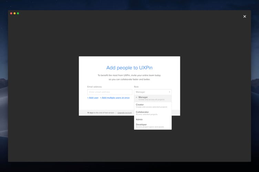Click the '14 days to the end of trial version' text
This screenshot has width=259, height=172.
coord(101,113)
